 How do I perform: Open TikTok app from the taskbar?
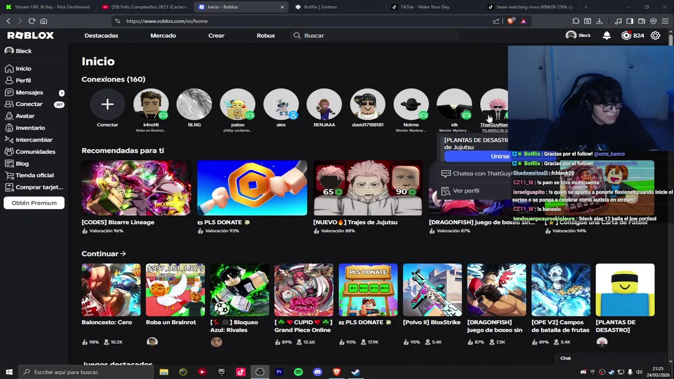coord(241,372)
